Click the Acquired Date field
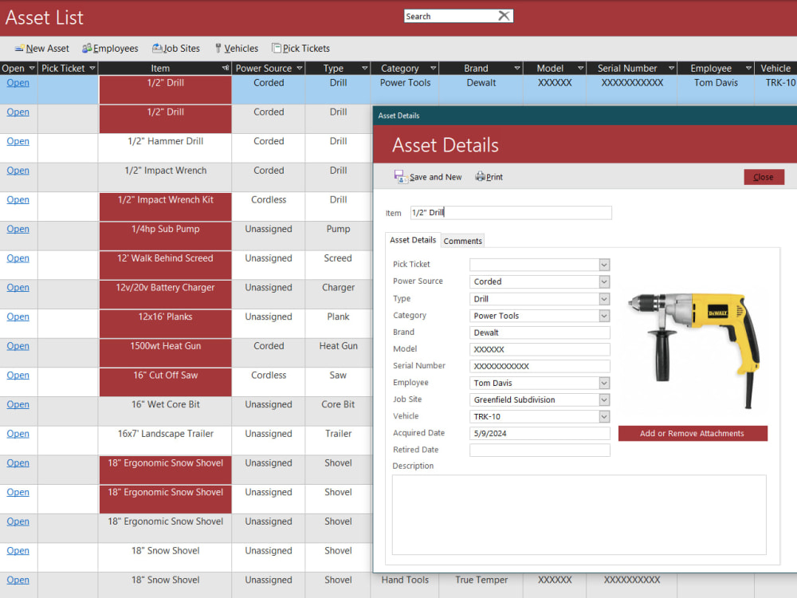This screenshot has width=797, height=598. [540, 433]
